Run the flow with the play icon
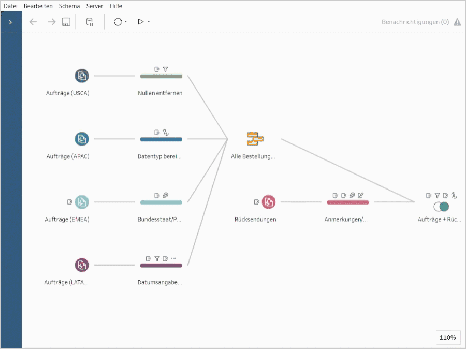The image size is (466, 349). point(140,22)
